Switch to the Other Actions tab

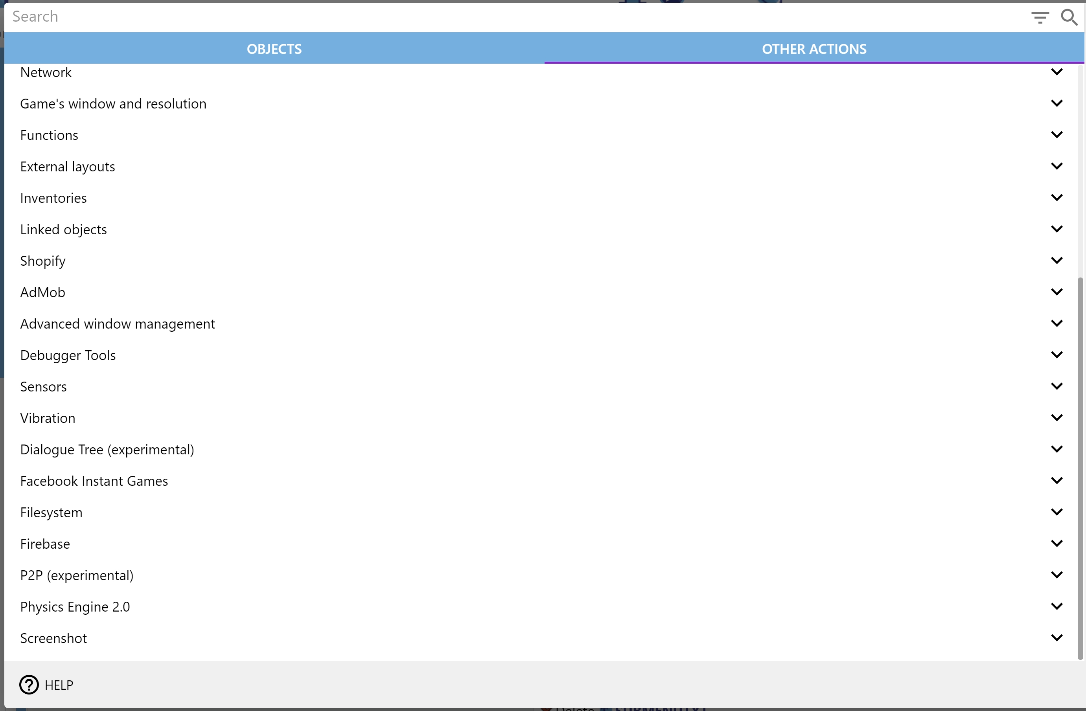click(814, 49)
